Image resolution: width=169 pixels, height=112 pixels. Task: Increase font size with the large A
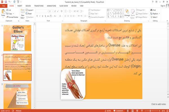[55, 11]
